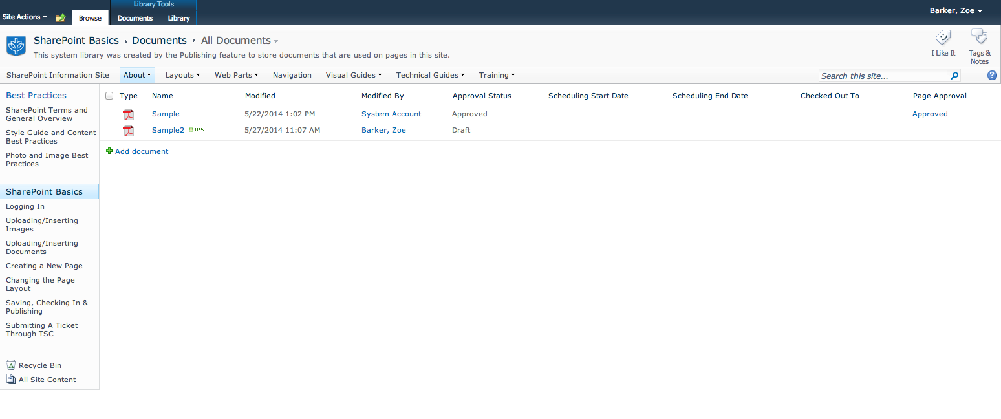Expand the Visual Guides menu
1001x419 pixels.
coord(354,75)
